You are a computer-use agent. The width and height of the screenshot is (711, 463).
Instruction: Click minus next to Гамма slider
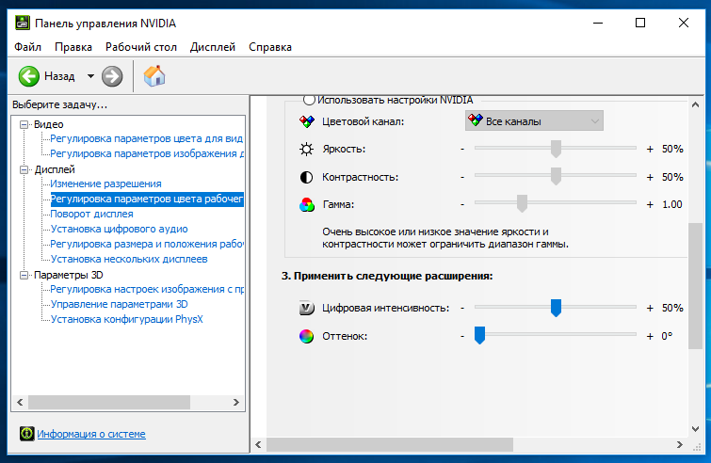point(462,205)
